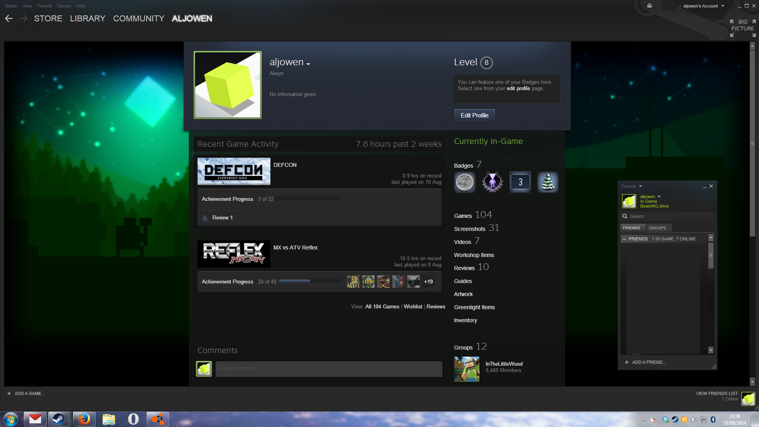Open the View menu
The height and width of the screenshot is (427, 759).
coord(27,6)
